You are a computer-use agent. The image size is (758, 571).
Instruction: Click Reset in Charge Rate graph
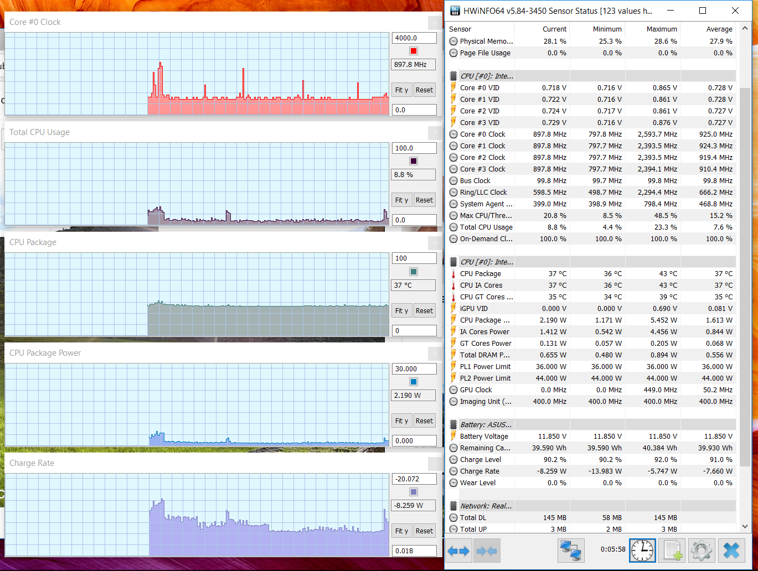tap(424, 531)
